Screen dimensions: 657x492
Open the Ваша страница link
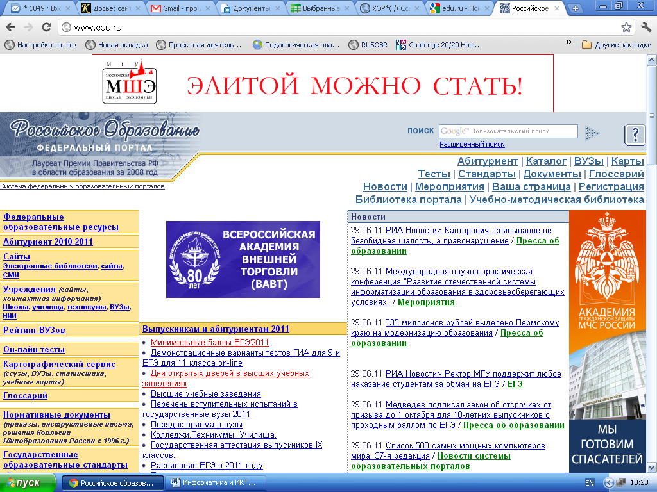[x=531, y=187]
